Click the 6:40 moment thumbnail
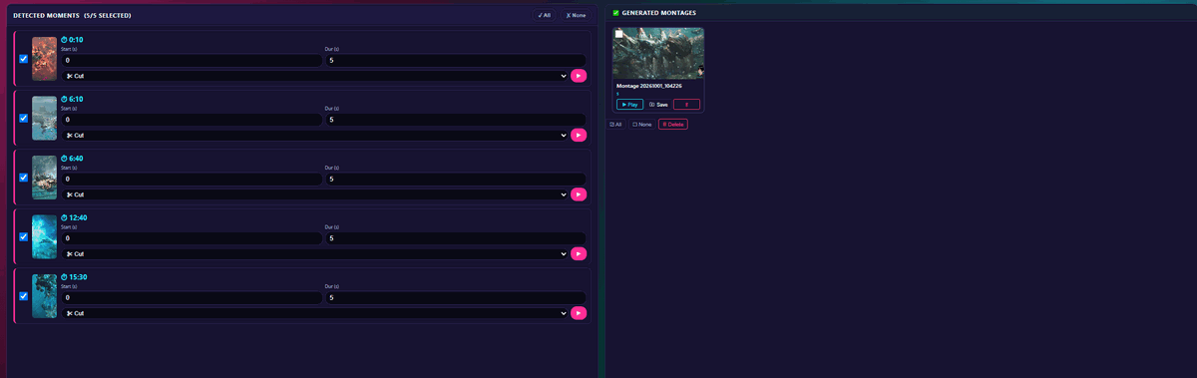This screenshot has height=378, width=1197. click(x=44, y=178)
